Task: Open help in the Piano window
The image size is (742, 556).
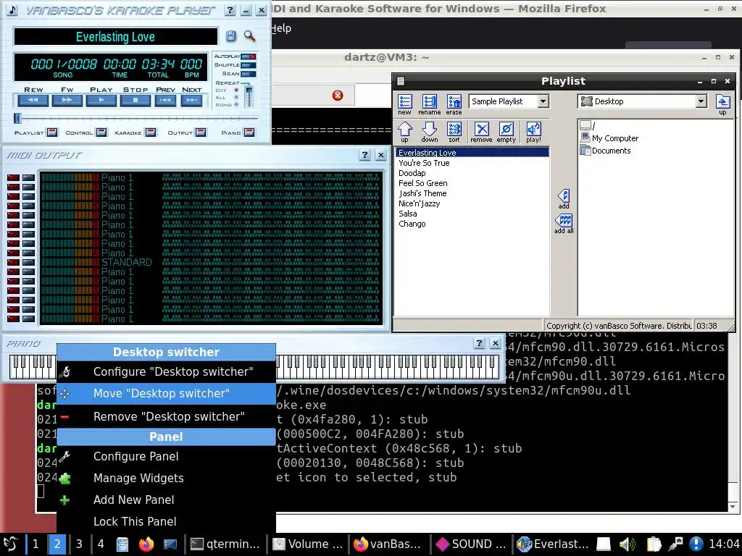Action: (479, 343)
